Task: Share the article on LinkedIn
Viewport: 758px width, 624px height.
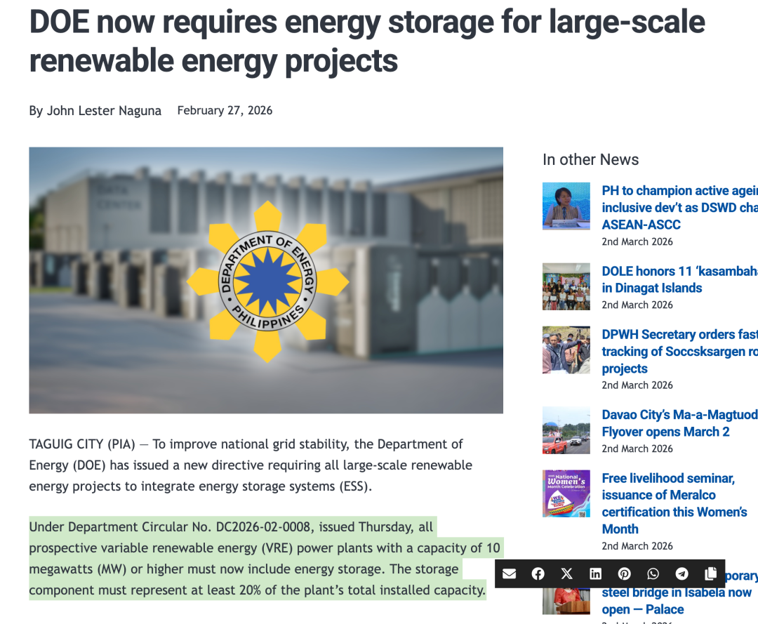Action: 596,573
